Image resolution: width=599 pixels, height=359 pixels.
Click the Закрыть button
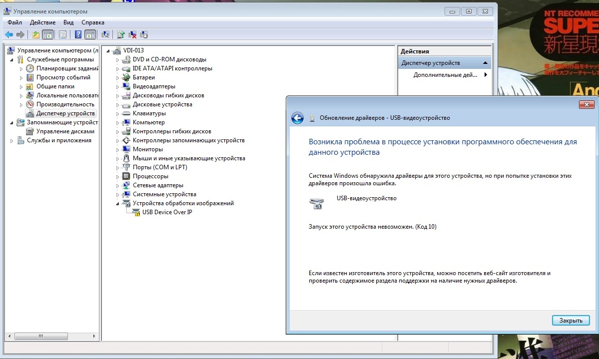pos(571,321)
